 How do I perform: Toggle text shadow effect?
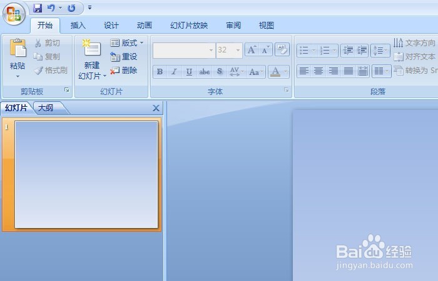point(220,72)
